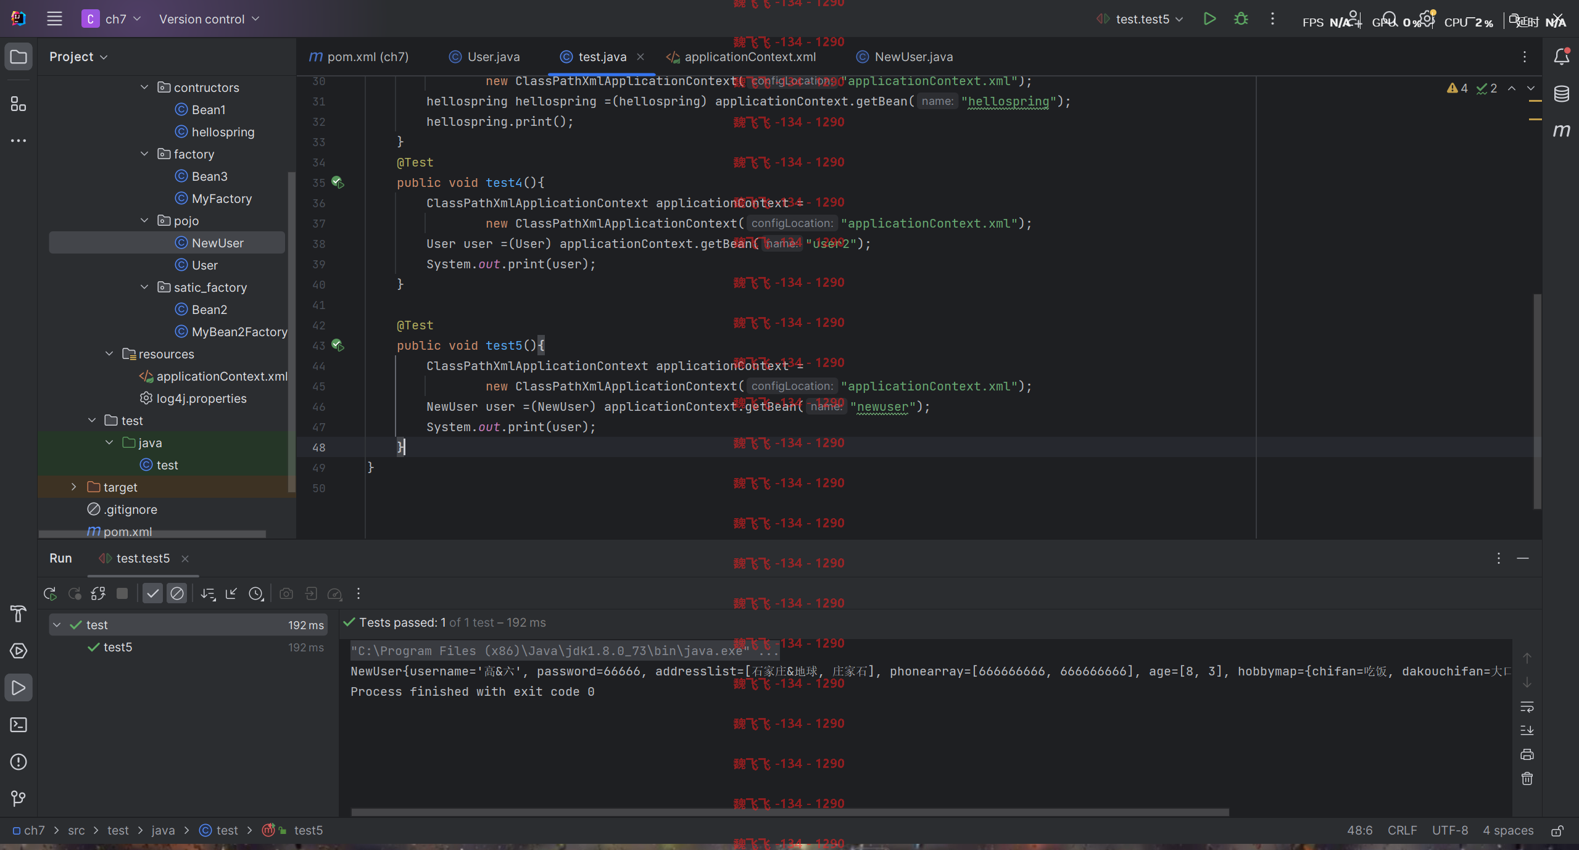
Task: Rerun failed tests in Run toolbar
Action: click(x=75, y=593)
